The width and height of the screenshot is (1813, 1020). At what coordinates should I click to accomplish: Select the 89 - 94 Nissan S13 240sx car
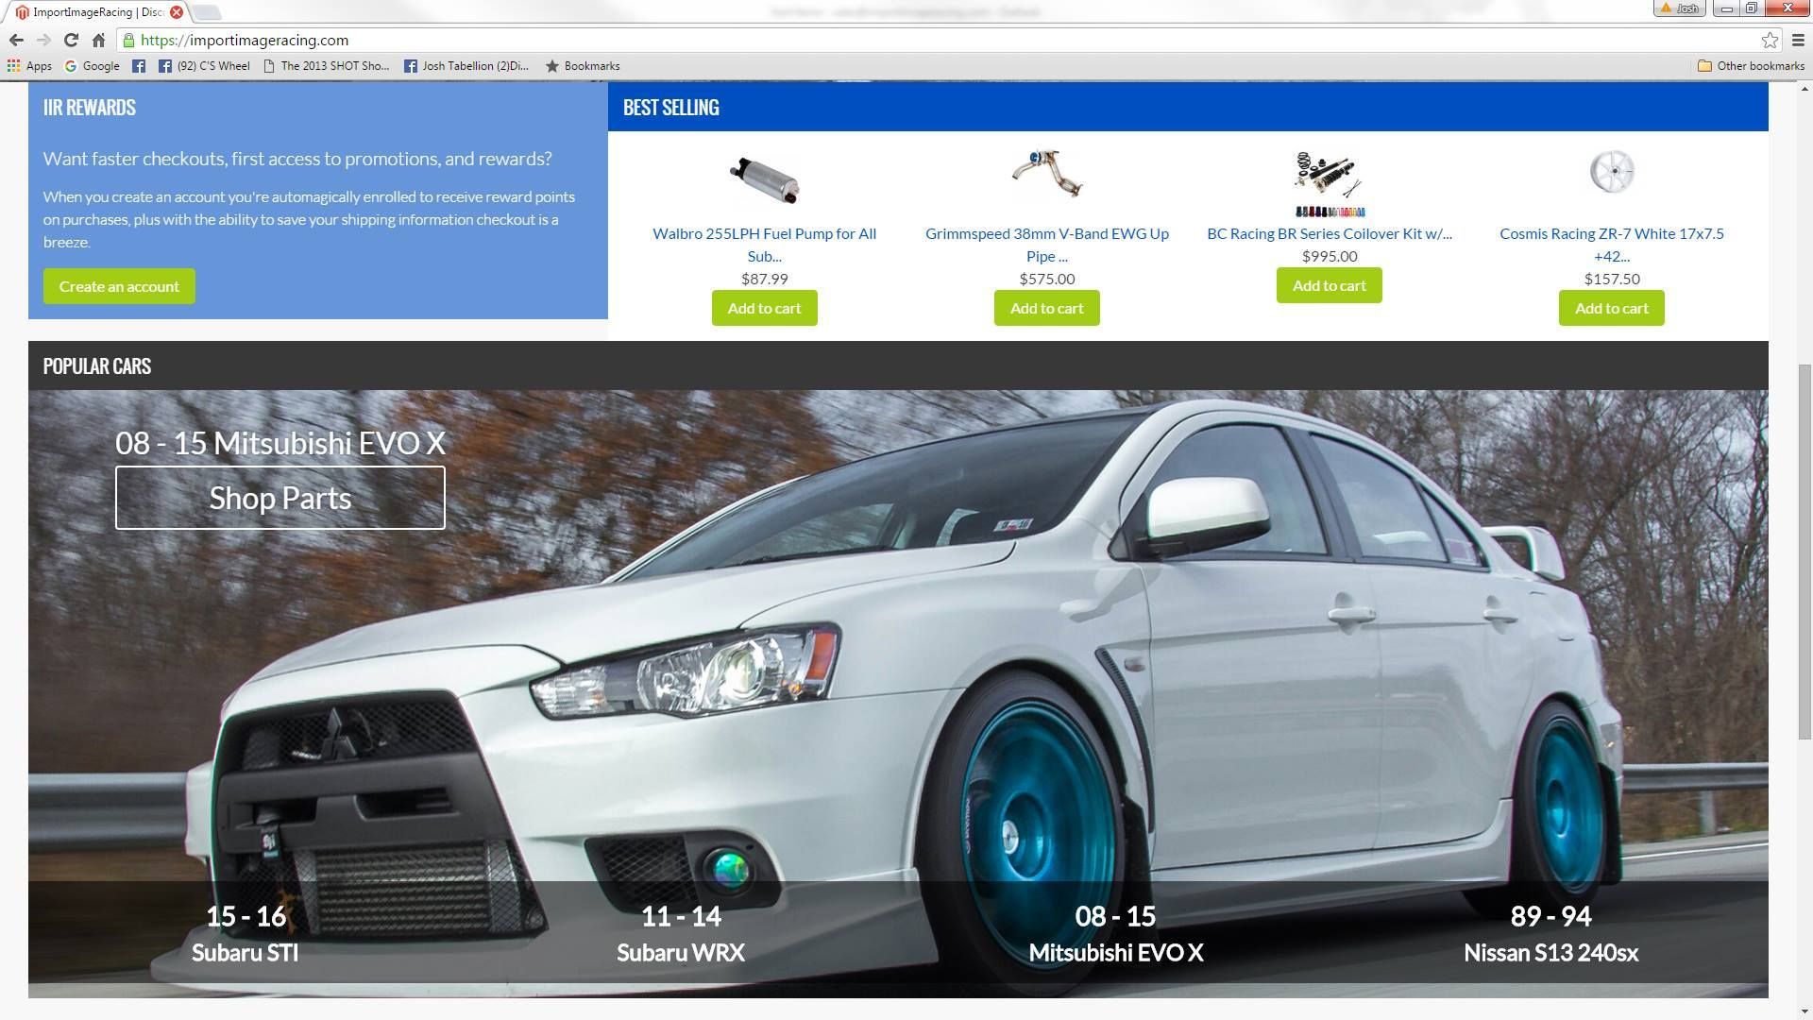tap(1550, 933)
